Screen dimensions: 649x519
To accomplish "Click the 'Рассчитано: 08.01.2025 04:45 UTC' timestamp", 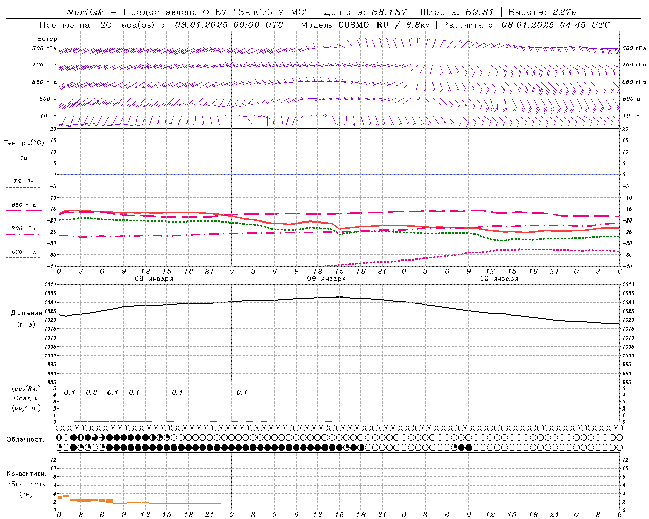I will (526, 25).
